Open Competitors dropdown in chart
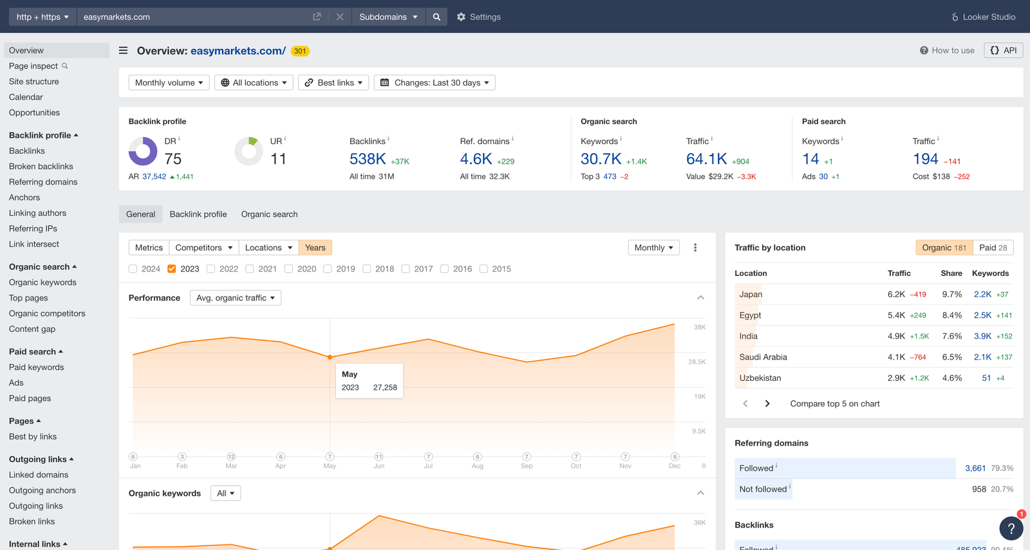 click(203, 248)
